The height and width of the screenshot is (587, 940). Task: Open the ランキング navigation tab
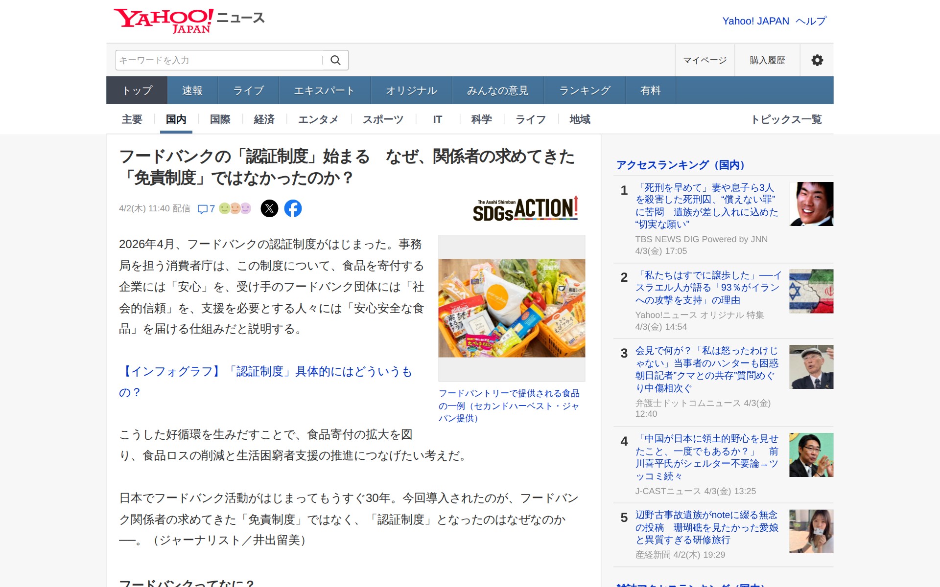tap(585, 90)
